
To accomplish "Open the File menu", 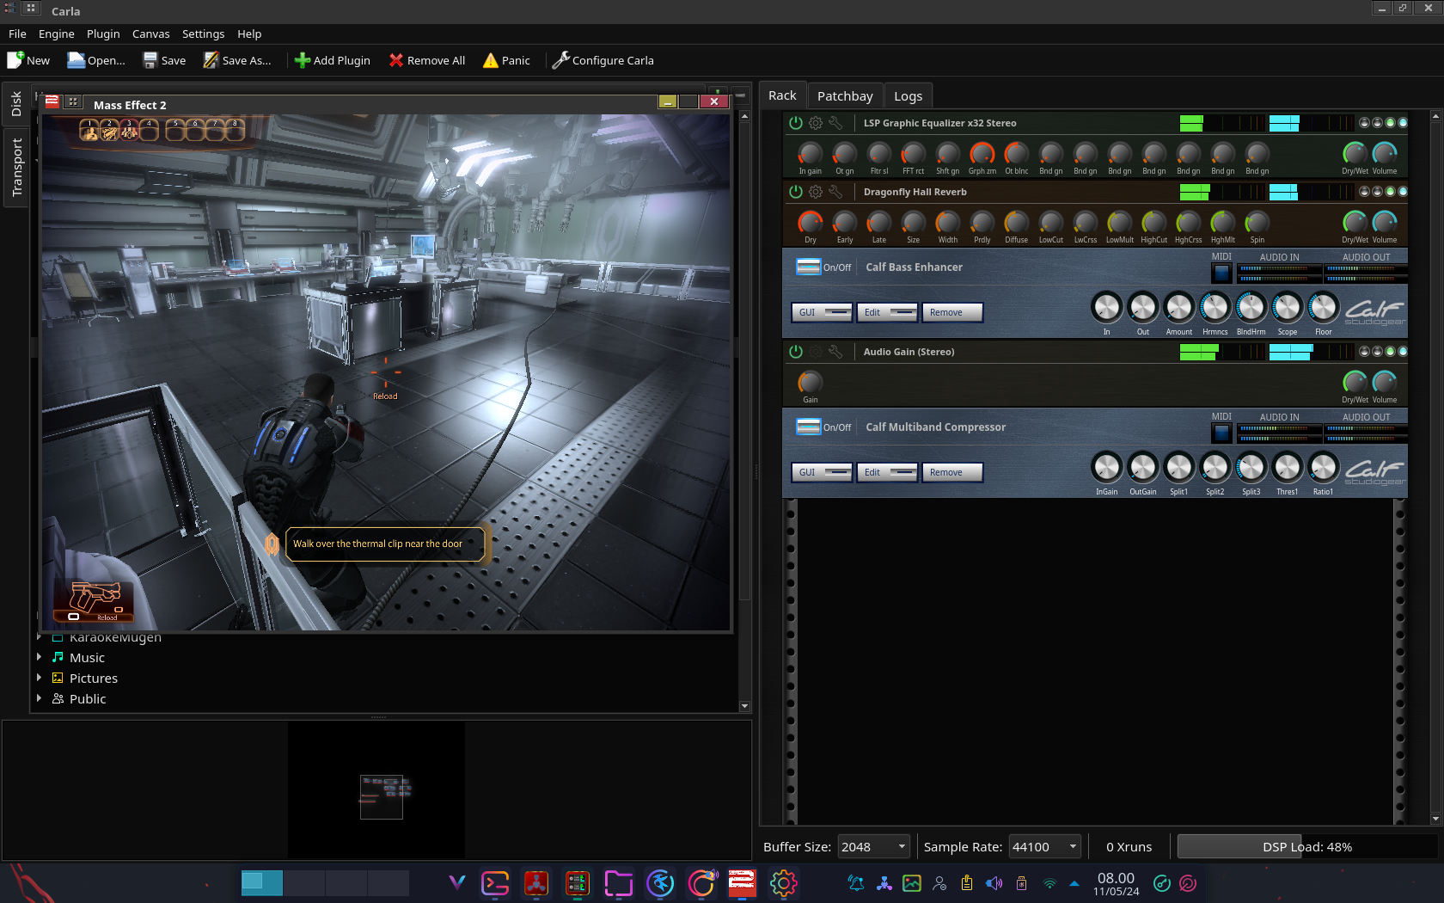I will click(x=17, y=34).
